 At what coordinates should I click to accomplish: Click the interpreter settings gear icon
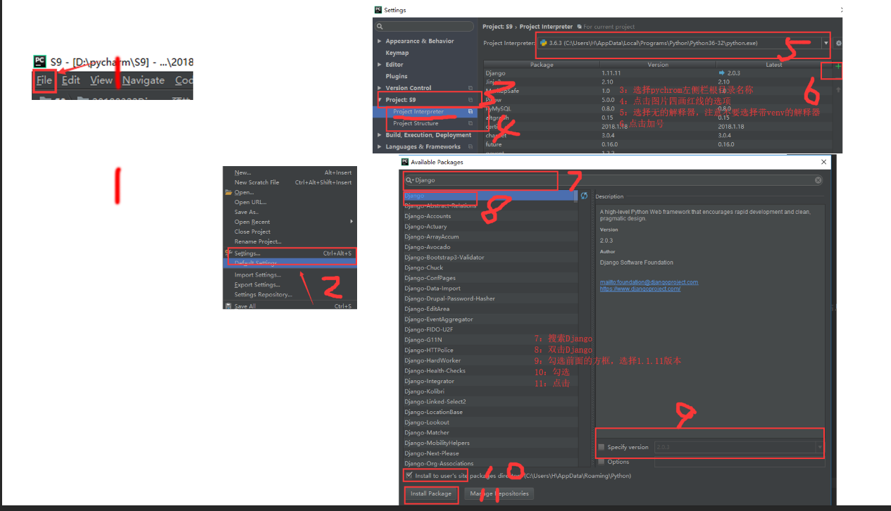point(839,43)
